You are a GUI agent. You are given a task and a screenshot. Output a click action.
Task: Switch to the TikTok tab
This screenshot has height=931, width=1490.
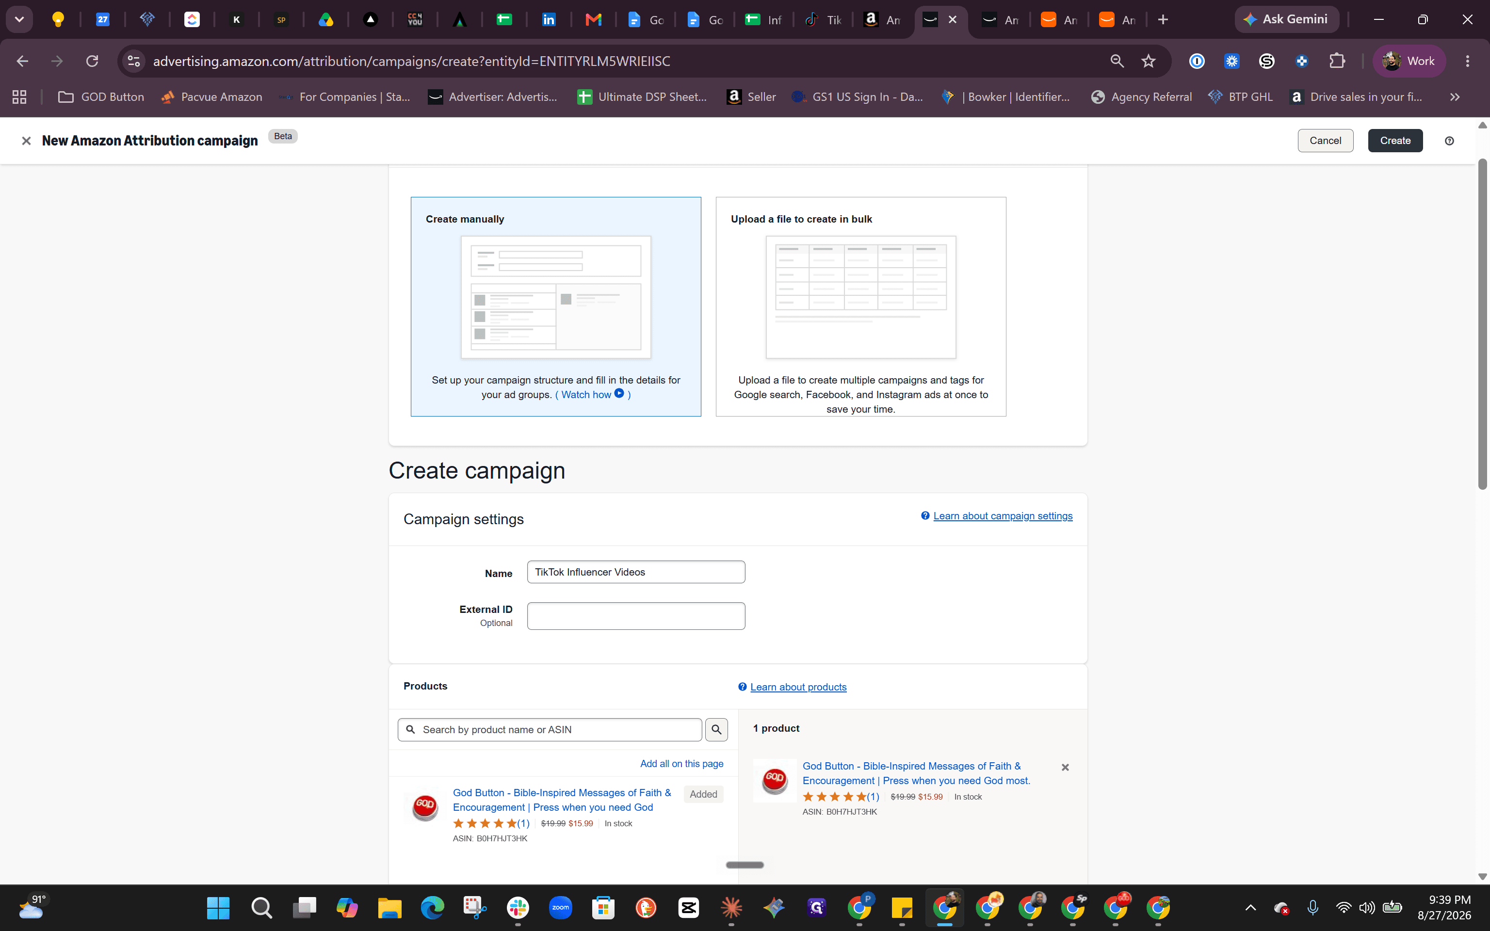pyautogui.click(x=823, y=20)
